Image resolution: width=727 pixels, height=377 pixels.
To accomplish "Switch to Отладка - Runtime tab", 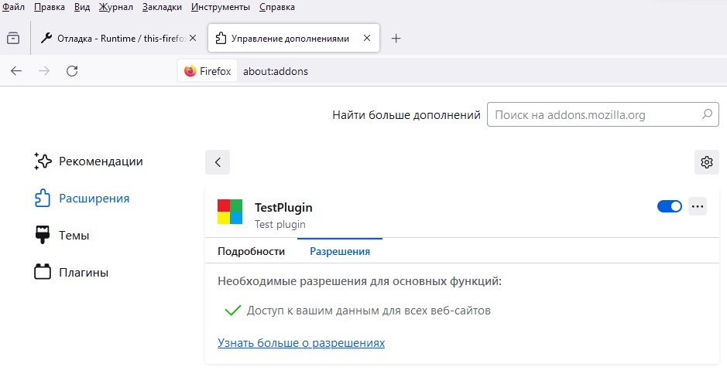I will tap(118, 38).
